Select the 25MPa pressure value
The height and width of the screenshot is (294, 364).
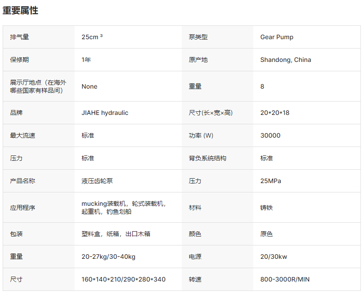click(x=271, y=181)
